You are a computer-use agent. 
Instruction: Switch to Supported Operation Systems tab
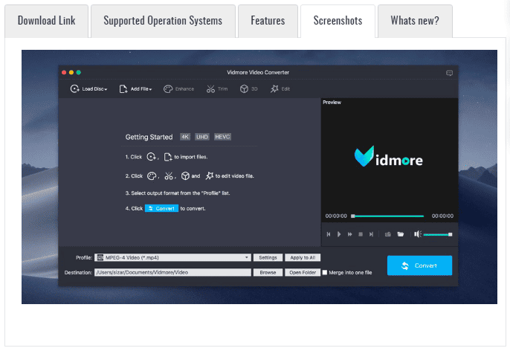(163, 21)
